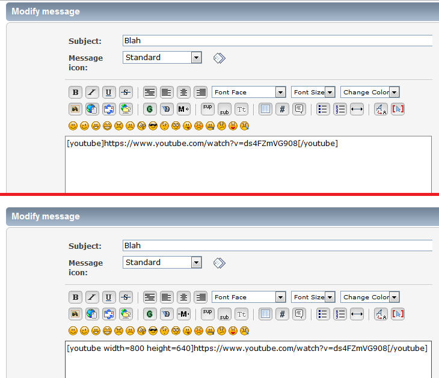Remove formatting icon in the lower editor

[381, 314]
